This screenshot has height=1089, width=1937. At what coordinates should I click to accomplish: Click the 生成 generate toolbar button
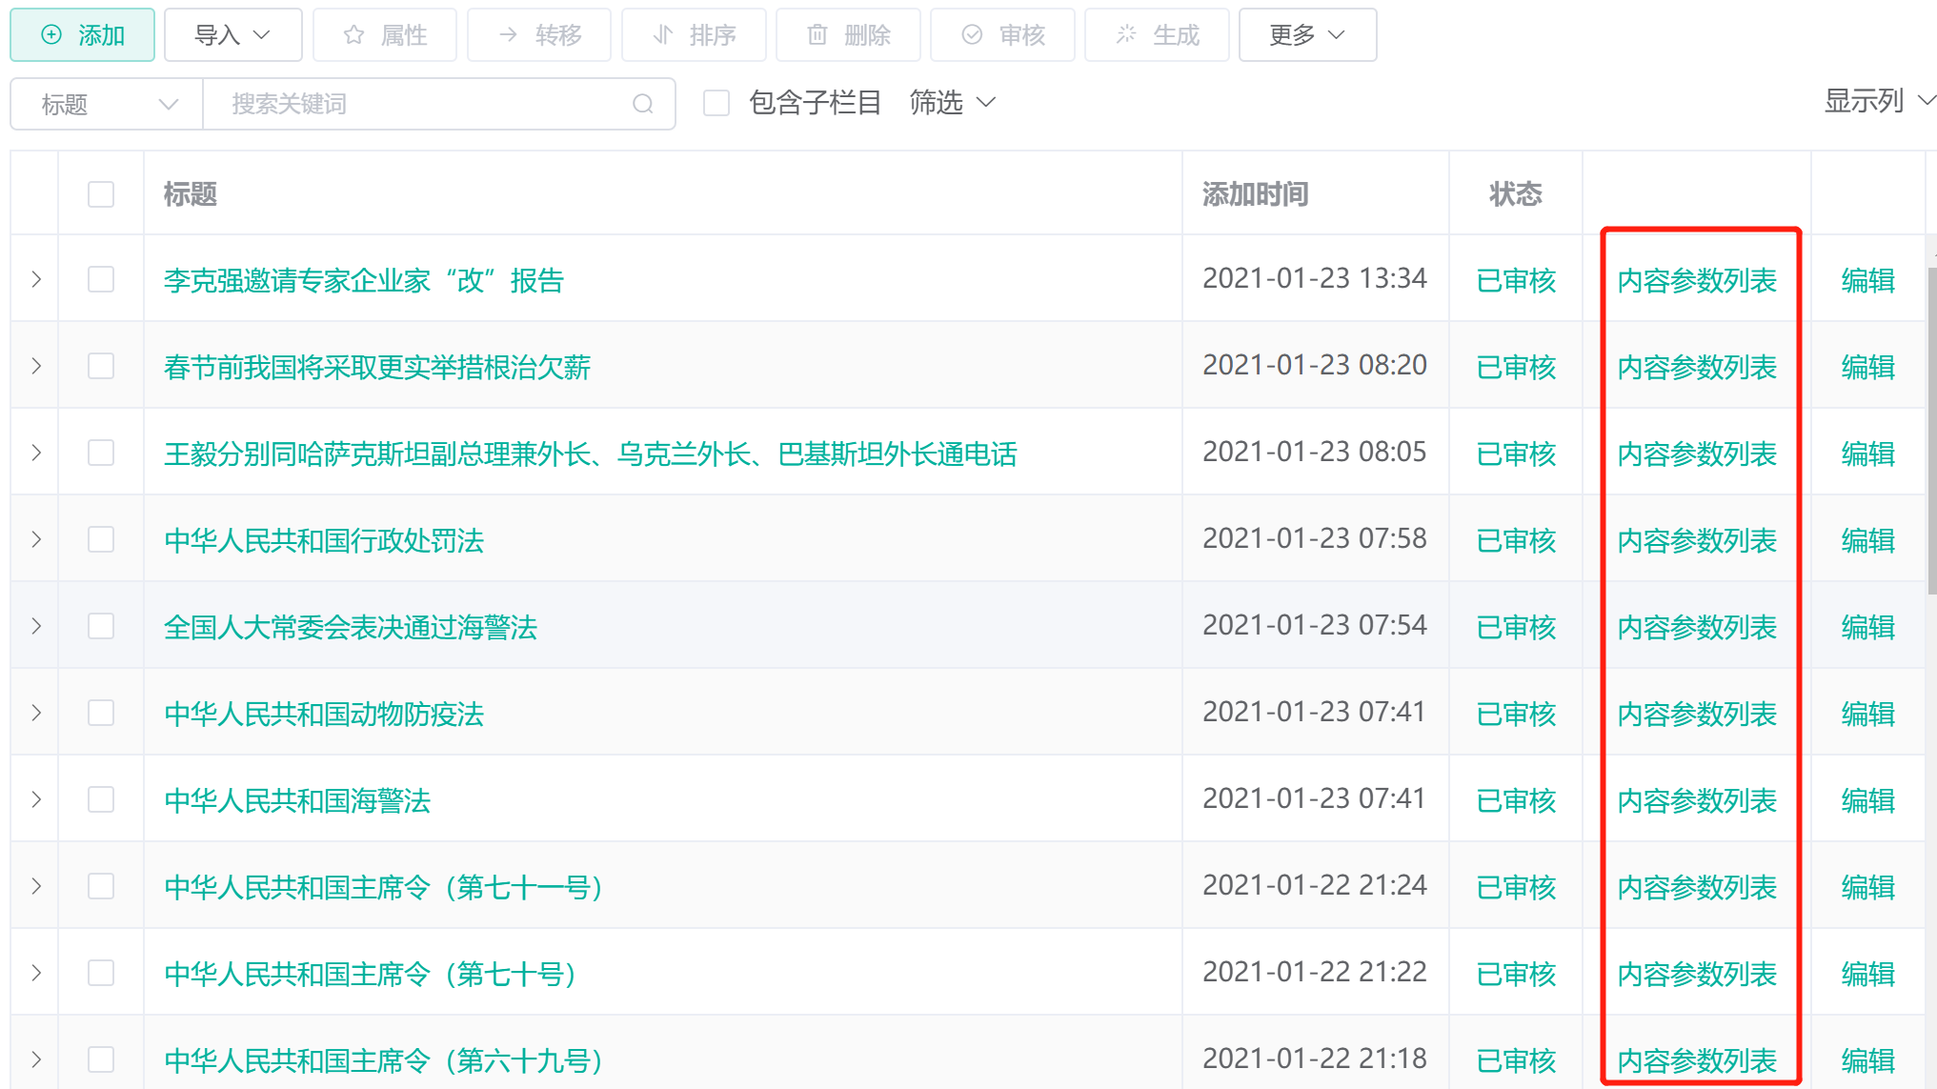point(1157,35)
